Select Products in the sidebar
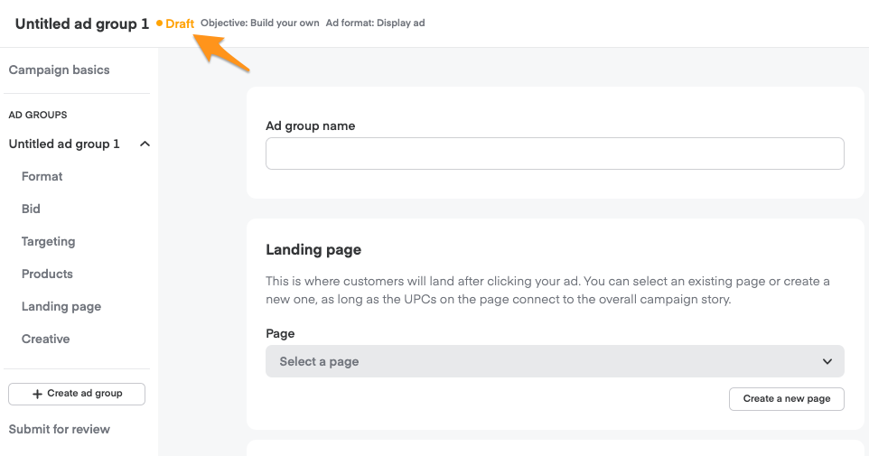 pyautogui.click(x=47, y=274)
